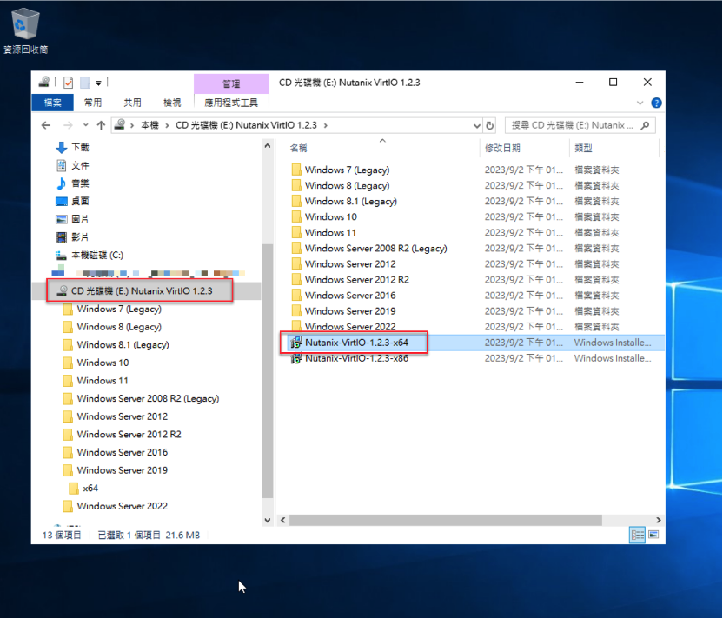Sort by 類型 Type column header

pyautogui.click(x=614, y=148)
